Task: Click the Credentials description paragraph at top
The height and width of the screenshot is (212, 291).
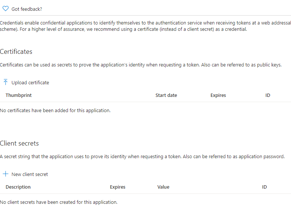Action: (145, 26)
